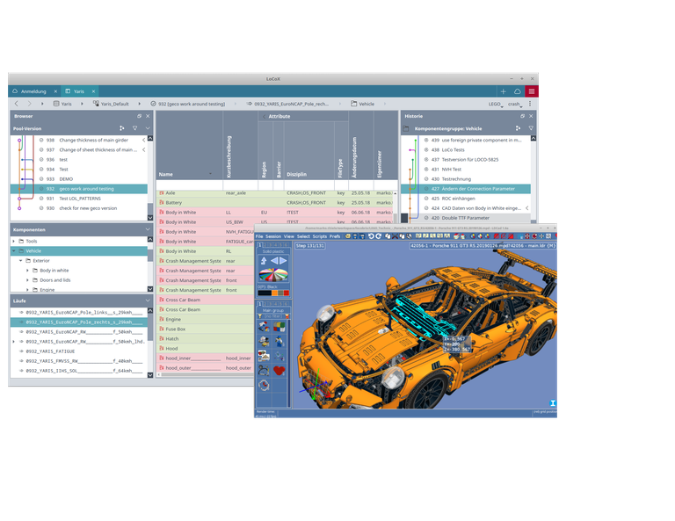Click the filter funnel in the Pool-Version header
Viewport: 675px width, 521px height.
click(x=134, y=128)
